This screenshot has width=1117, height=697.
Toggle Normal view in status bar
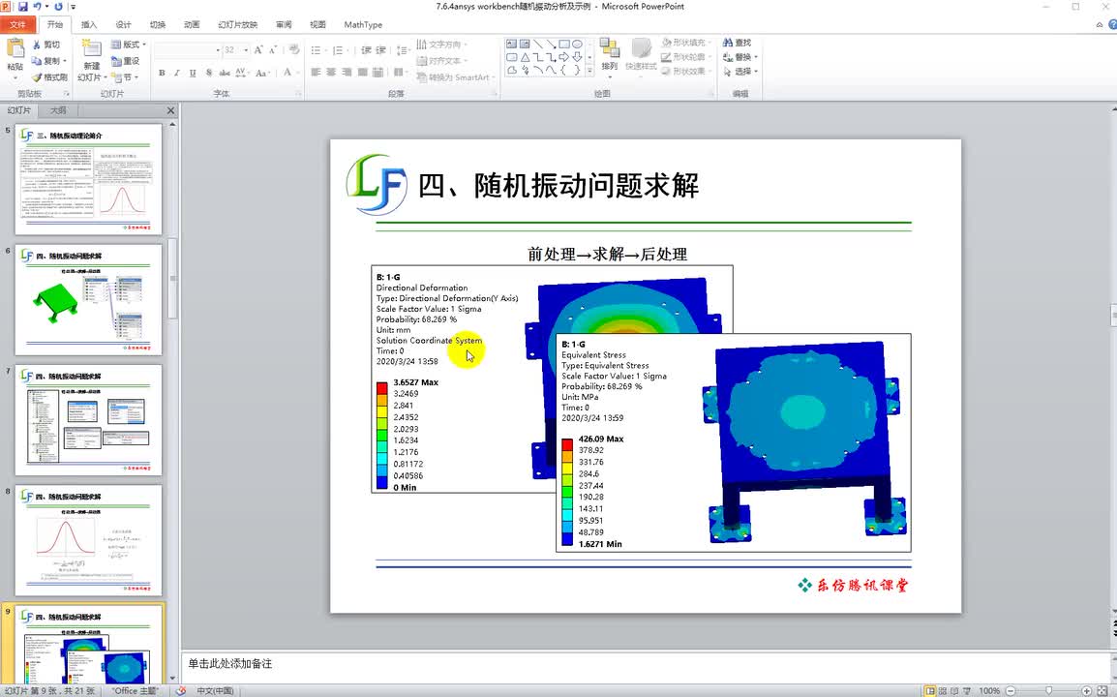929,690
